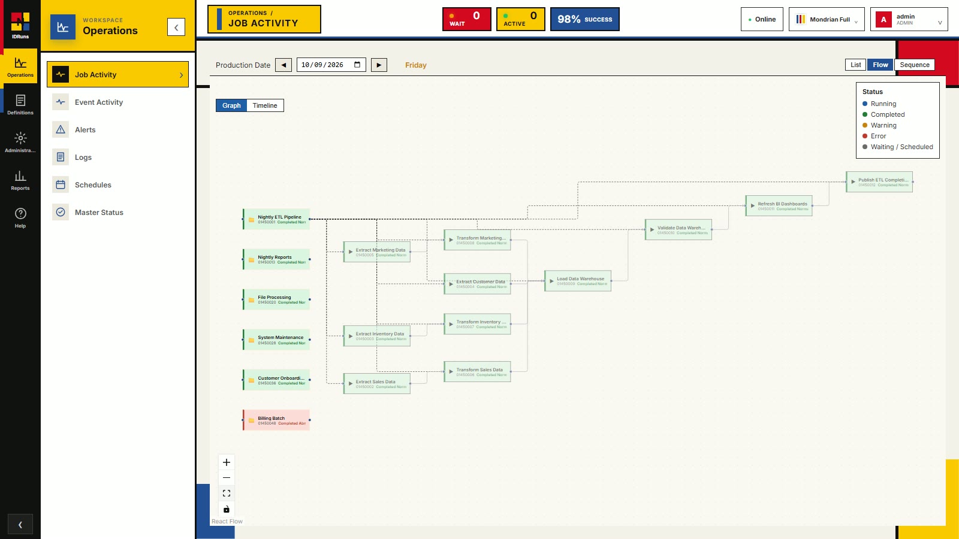The width and height of the screenshot is (959, 539).
Task: Zoom in on the flow graph
Action: [x=227, y=462]
